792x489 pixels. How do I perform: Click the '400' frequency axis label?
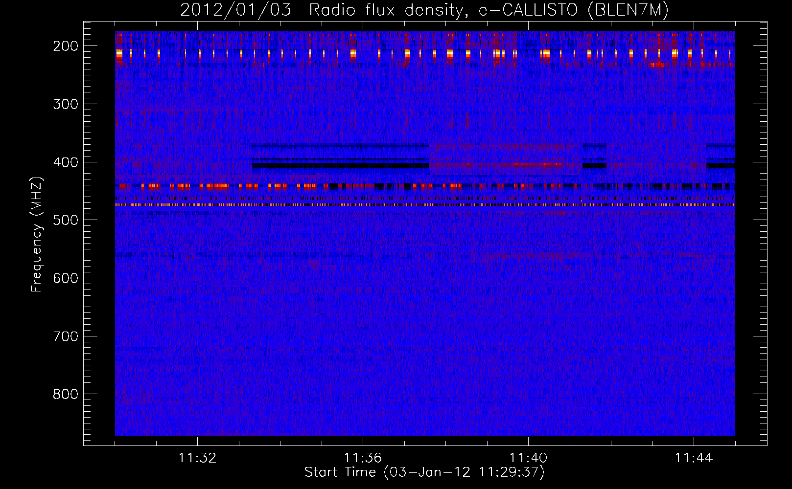coord(66,162)
